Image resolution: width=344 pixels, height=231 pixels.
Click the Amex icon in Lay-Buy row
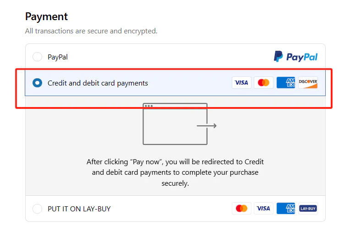(x=286, y=209)
